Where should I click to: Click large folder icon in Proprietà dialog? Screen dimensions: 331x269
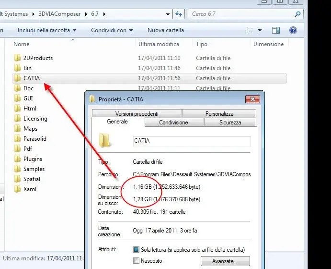[104, 140]
